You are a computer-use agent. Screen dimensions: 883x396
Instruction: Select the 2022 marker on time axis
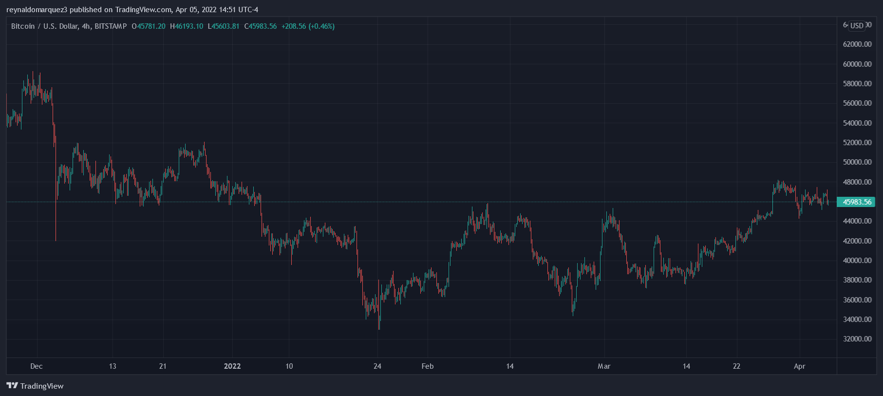pyautogui.click(x=232, y=366)
